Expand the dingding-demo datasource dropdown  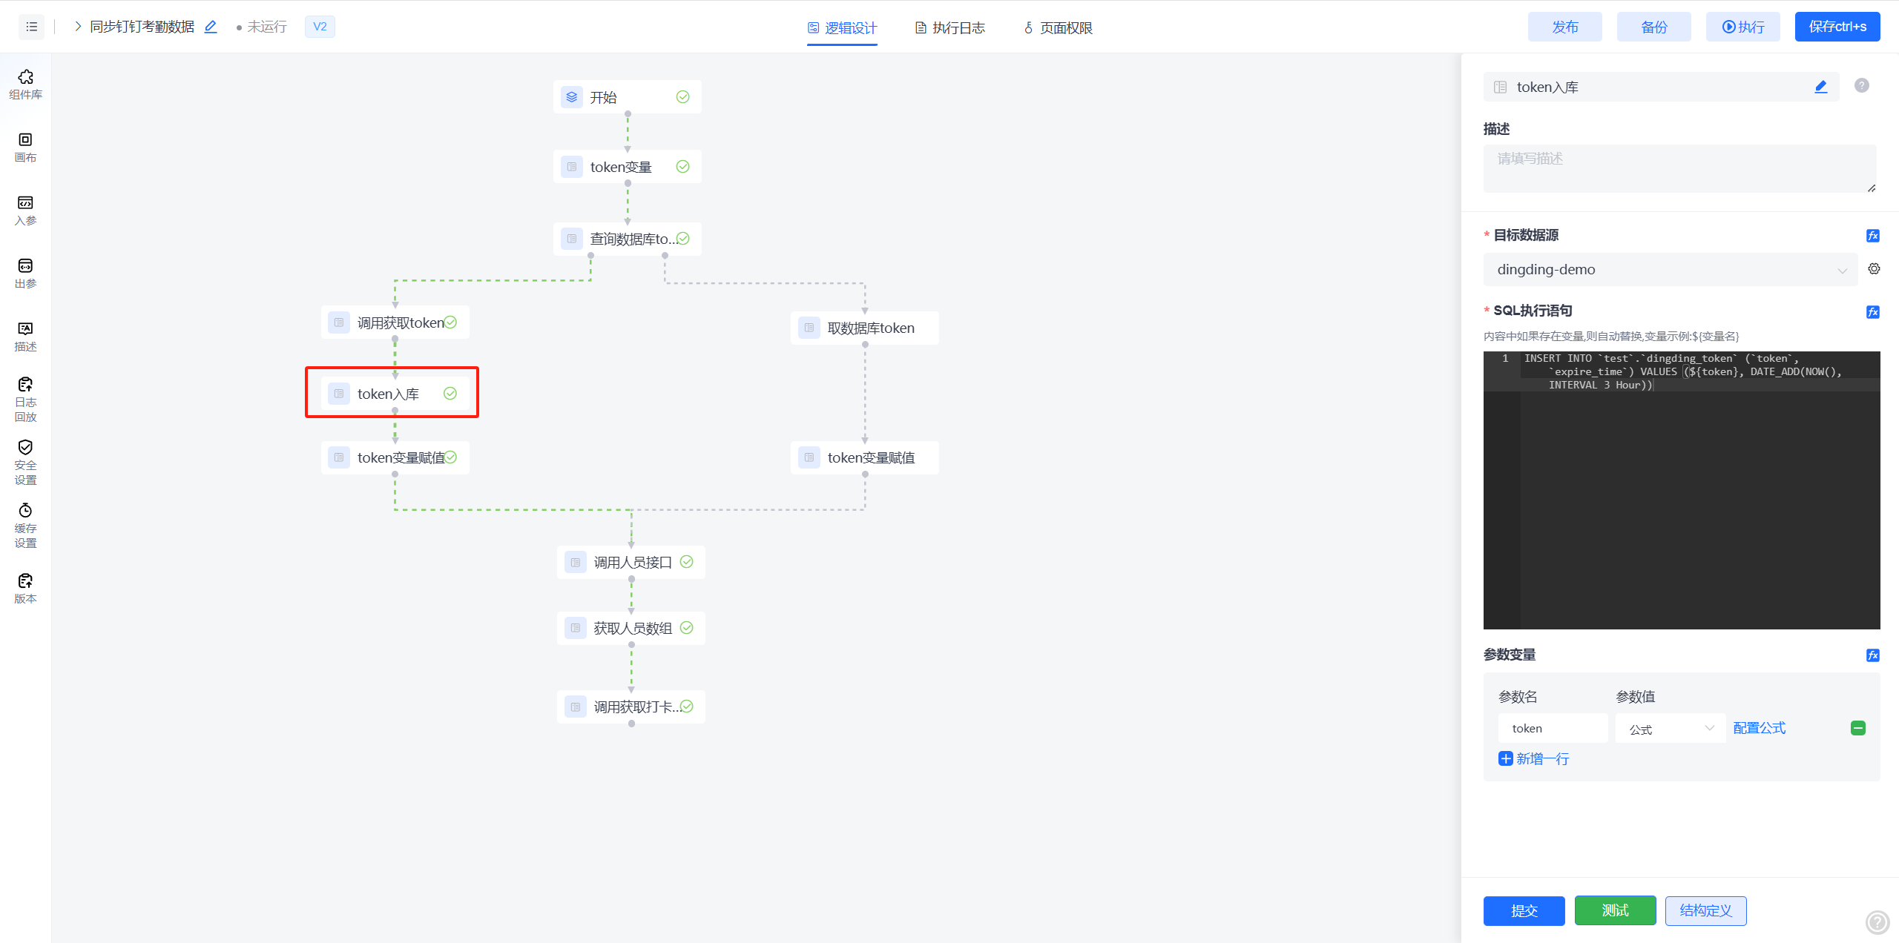pyautogui.click(x=1669, y=270)
